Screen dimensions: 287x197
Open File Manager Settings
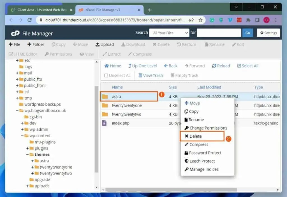click(268, 33)
